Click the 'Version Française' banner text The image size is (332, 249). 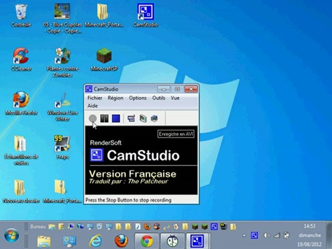coord(132,174)
